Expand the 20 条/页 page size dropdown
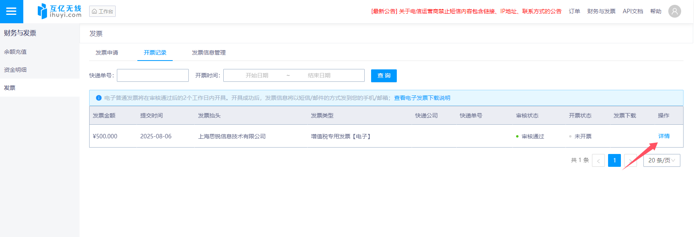694x237 pixels. pyautogui.click(x=661, y=160)
